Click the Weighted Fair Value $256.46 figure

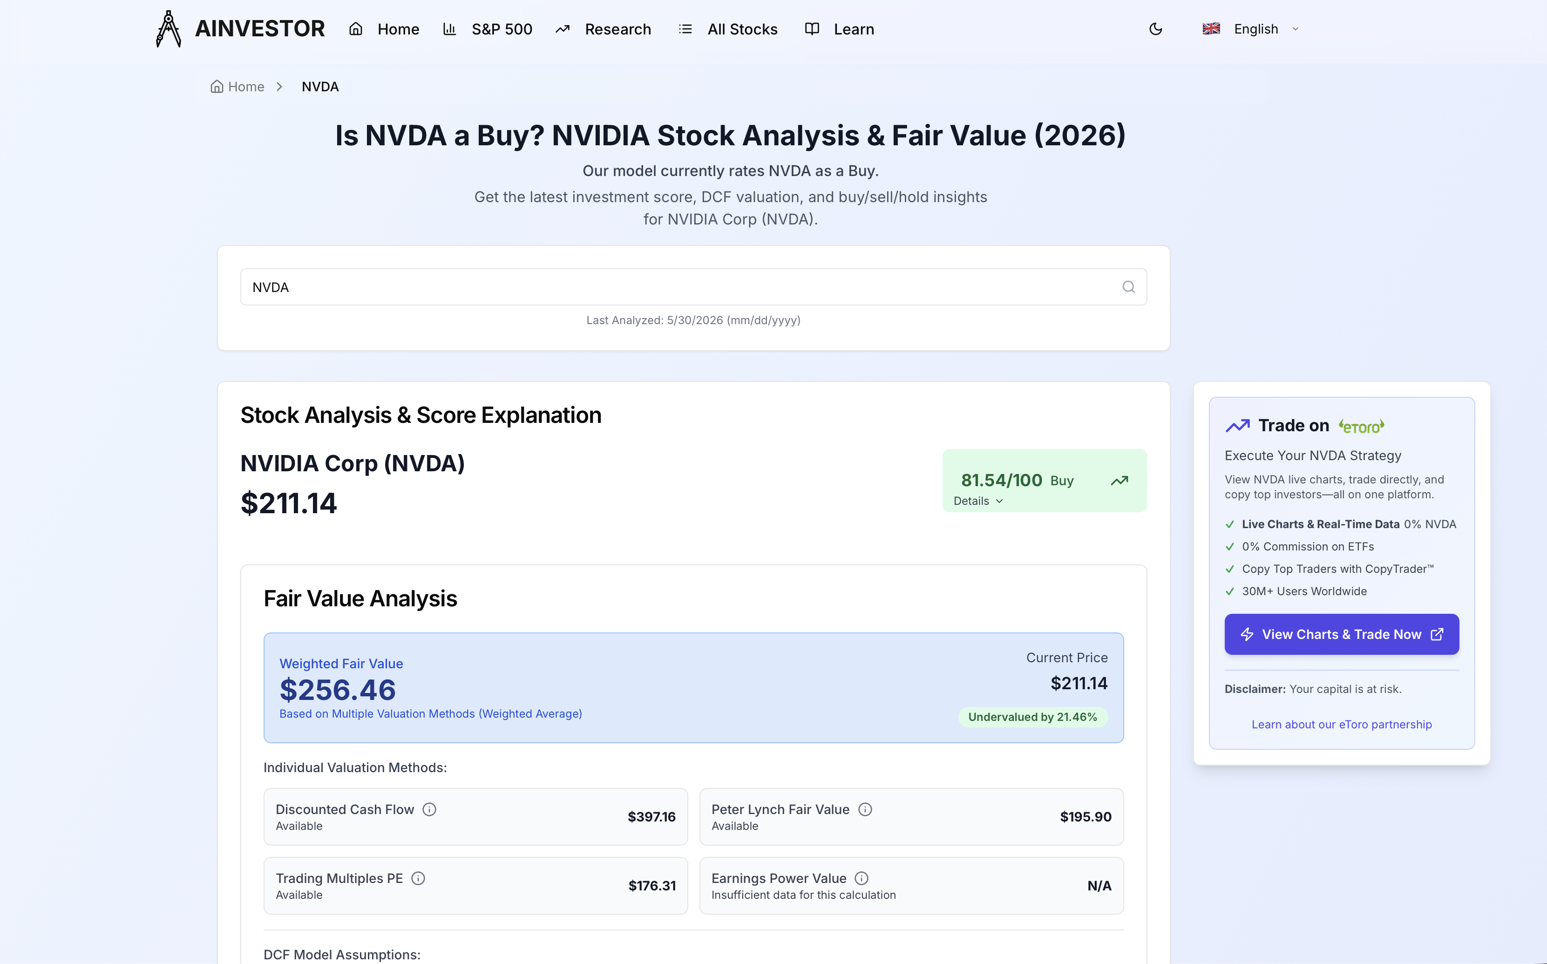coord(338,690)
